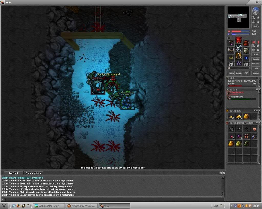Collapse the inventory with minus button
262x209 pixels.
click(229, 38)
